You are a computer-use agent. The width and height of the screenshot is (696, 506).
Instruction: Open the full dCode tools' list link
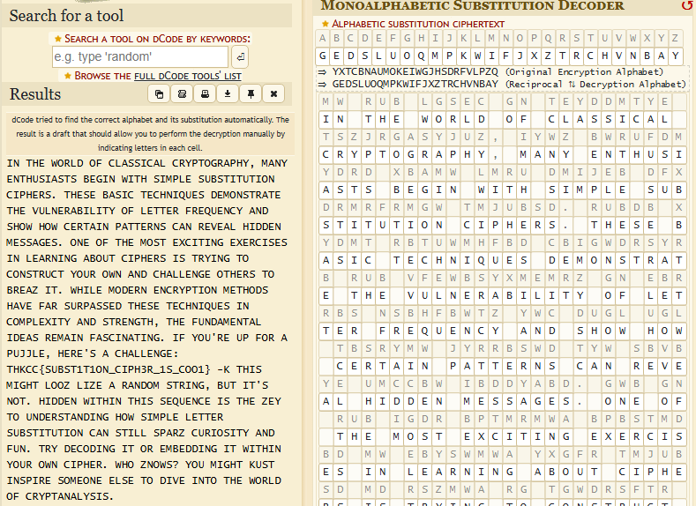point(188,76)
